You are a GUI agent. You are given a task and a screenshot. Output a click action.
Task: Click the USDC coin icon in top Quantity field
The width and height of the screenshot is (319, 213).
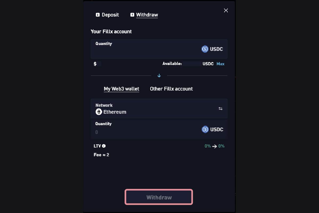point(205,49)
